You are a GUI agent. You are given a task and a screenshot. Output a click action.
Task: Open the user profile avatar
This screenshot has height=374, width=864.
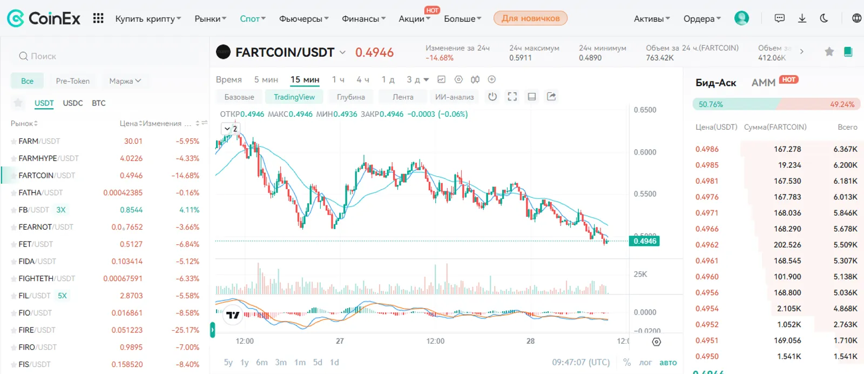click(x=741, y=18)
